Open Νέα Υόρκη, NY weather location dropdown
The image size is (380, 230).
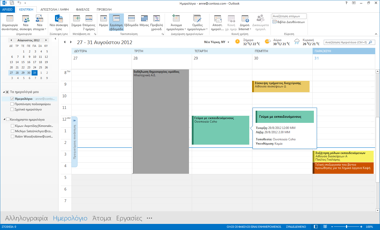[x=228, y=42]
